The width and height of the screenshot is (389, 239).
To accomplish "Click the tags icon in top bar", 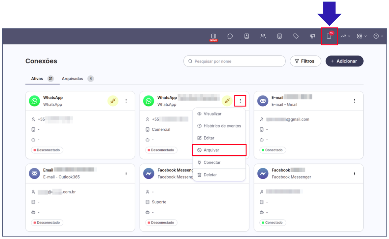I will 296,36.
